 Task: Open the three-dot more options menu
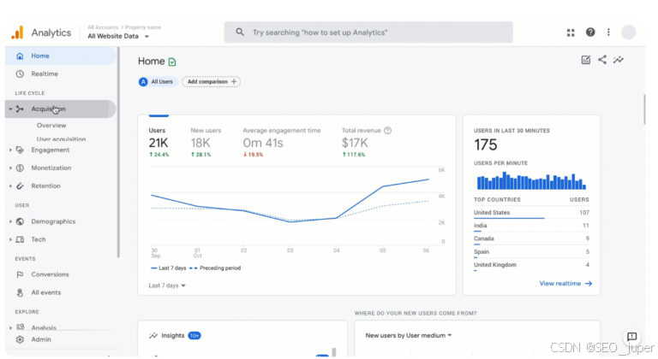pos(608,32)
